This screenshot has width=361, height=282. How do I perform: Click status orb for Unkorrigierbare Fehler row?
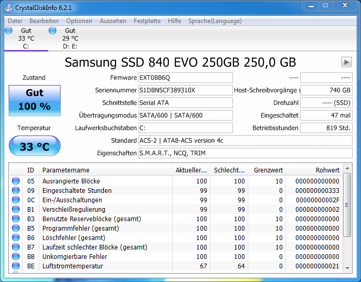(16, 256)
